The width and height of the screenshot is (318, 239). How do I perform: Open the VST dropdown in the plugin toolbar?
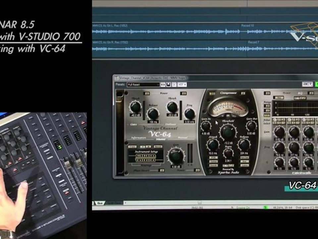(182, 85)
